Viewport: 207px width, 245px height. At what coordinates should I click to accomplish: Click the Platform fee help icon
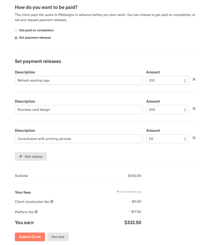pos(36,212)
